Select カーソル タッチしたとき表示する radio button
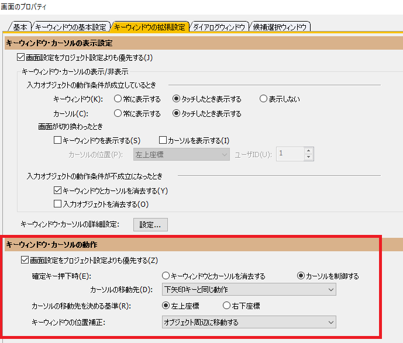Viewport: 403px width, 343px height. pos(176,113)
